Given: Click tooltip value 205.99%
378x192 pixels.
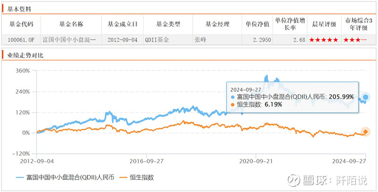Looking at the screenshot, I should coord(341,97).
